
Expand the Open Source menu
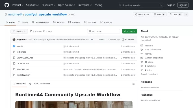tap(66, 5)
